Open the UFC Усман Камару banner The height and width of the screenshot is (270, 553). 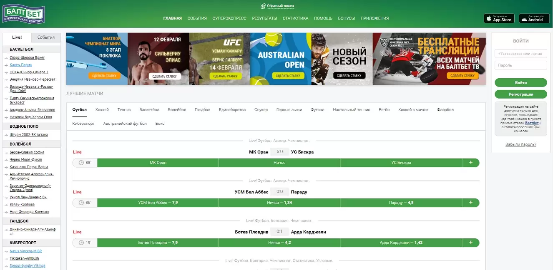click(x=219, y=59)
